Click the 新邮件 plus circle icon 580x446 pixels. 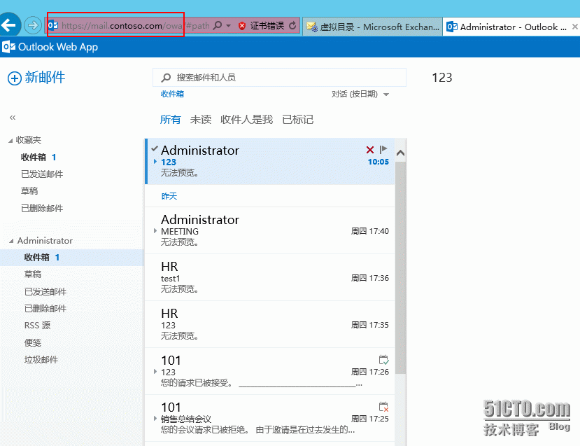[x=15, y=78]
